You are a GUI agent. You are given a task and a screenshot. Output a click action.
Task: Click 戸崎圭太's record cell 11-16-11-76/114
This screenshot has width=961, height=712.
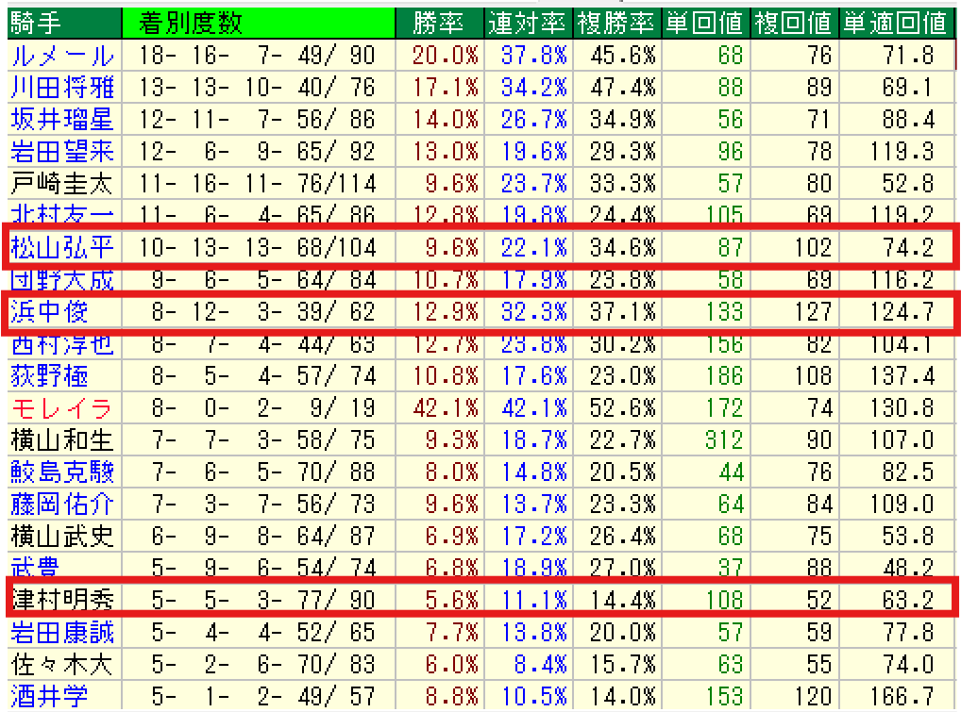tap(257, 183)
